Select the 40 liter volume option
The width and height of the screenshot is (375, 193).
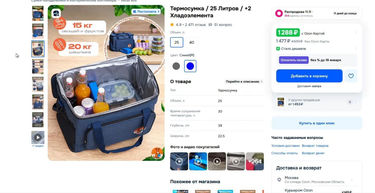point(192,42)
